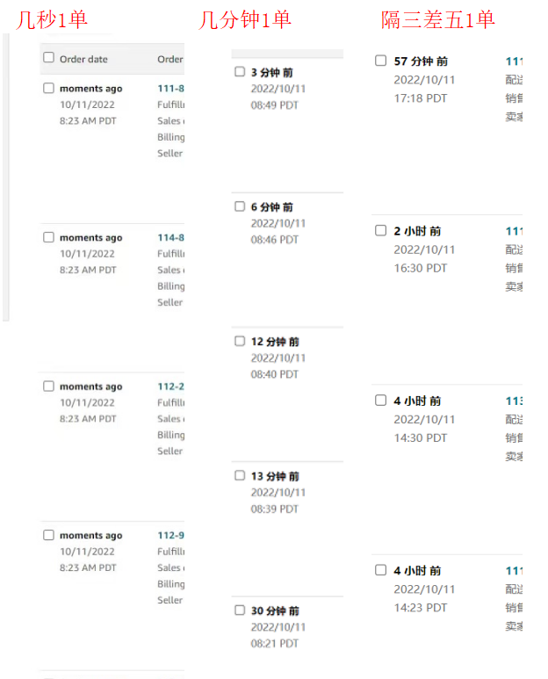548x679 pixels.
Task: Tick the checkbox for order 112-2
Action: (48, 386)
